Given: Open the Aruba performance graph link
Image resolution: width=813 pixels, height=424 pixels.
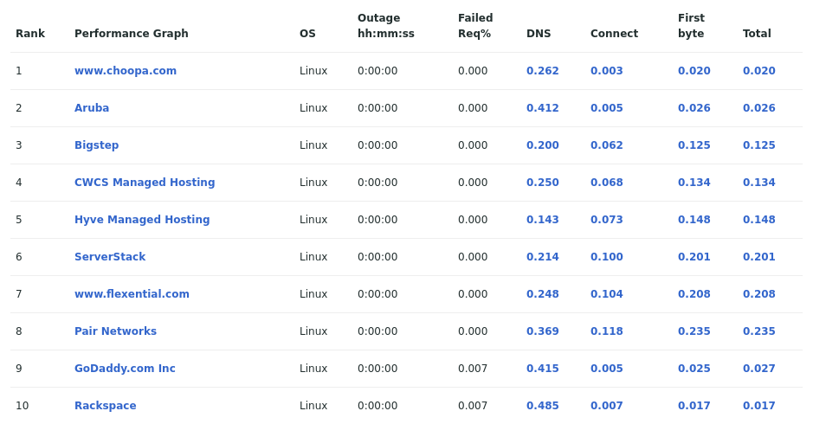Looking at the screenshot, I should tap(92, 108).
